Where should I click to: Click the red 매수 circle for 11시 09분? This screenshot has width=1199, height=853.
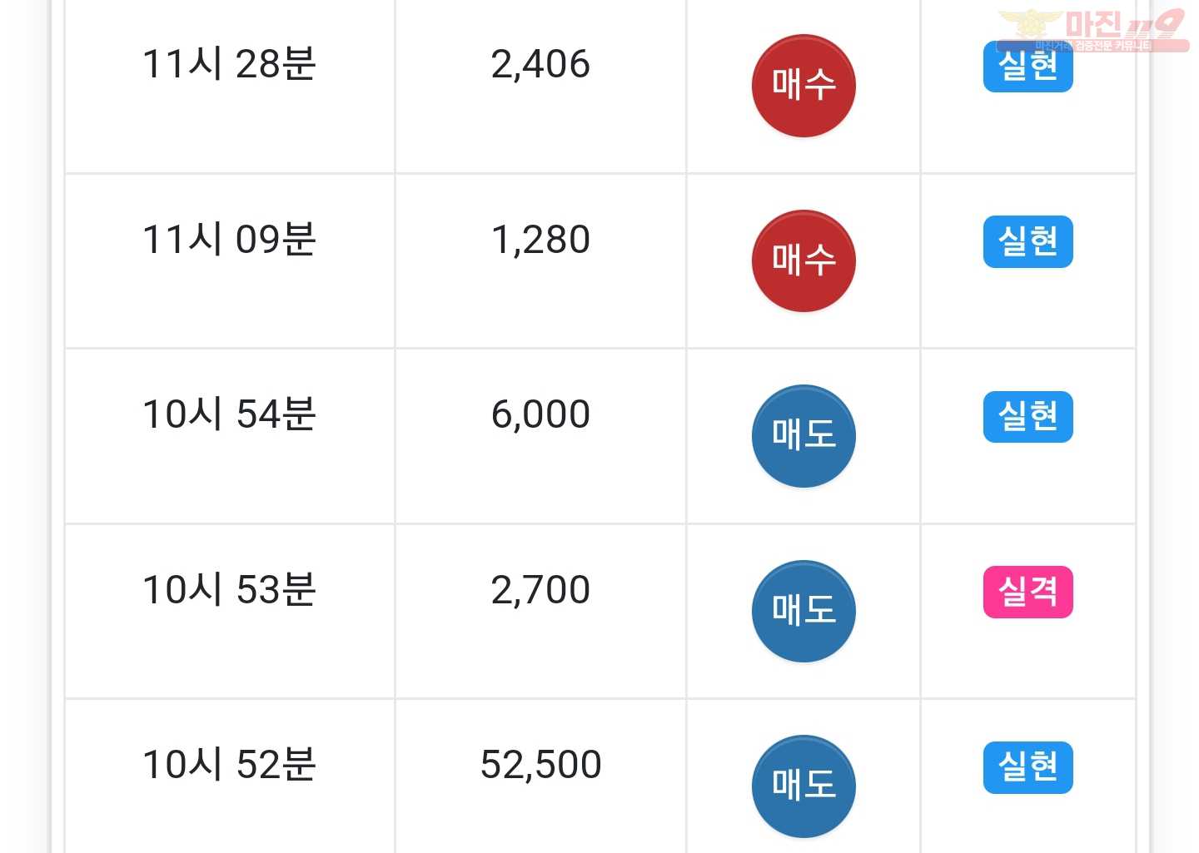(x=803, y=260)
